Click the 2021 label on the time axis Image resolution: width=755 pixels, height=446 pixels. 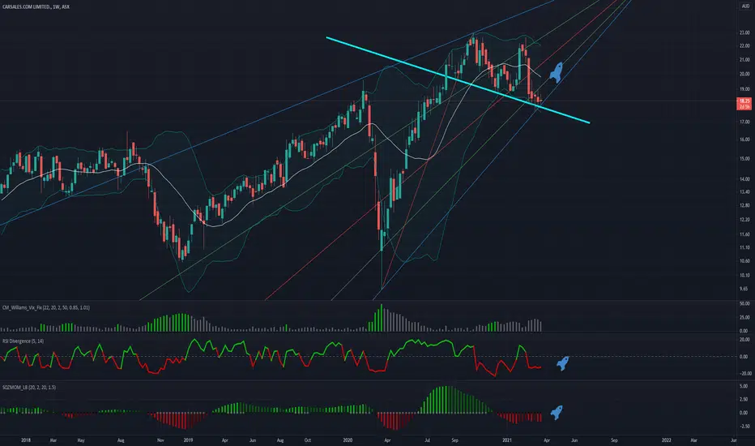coord(507,440)
